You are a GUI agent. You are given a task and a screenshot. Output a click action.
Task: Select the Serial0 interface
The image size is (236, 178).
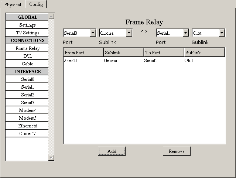[x=27, y=79]
